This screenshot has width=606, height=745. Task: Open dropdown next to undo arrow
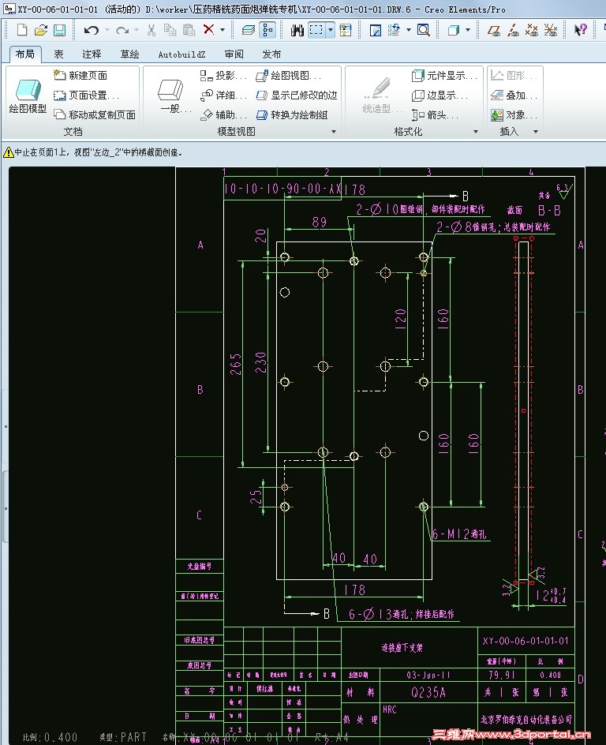pyautogui.click(x=107, y=30)
